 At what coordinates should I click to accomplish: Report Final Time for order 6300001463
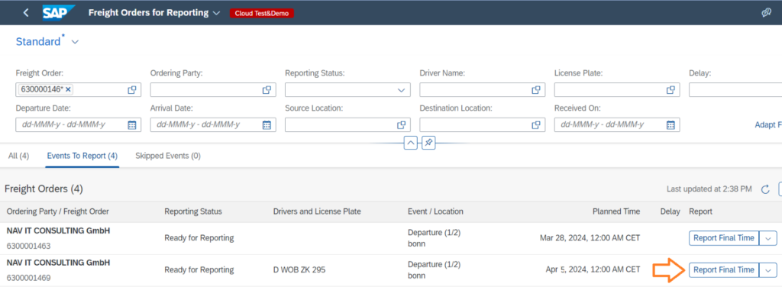[x=724, y=238]
